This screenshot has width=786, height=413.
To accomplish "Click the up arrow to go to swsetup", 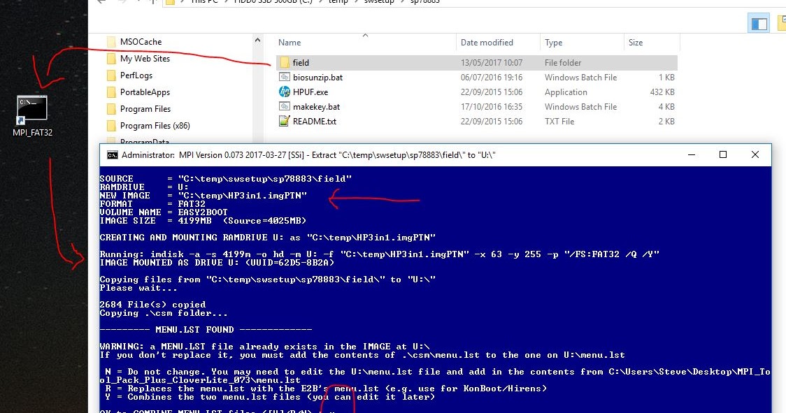I will [152, 2].
